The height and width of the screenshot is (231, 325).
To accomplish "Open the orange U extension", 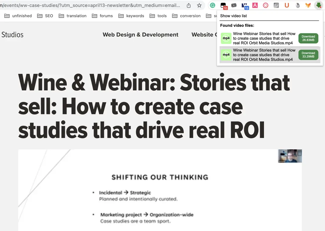I will (x=287, y=5).
